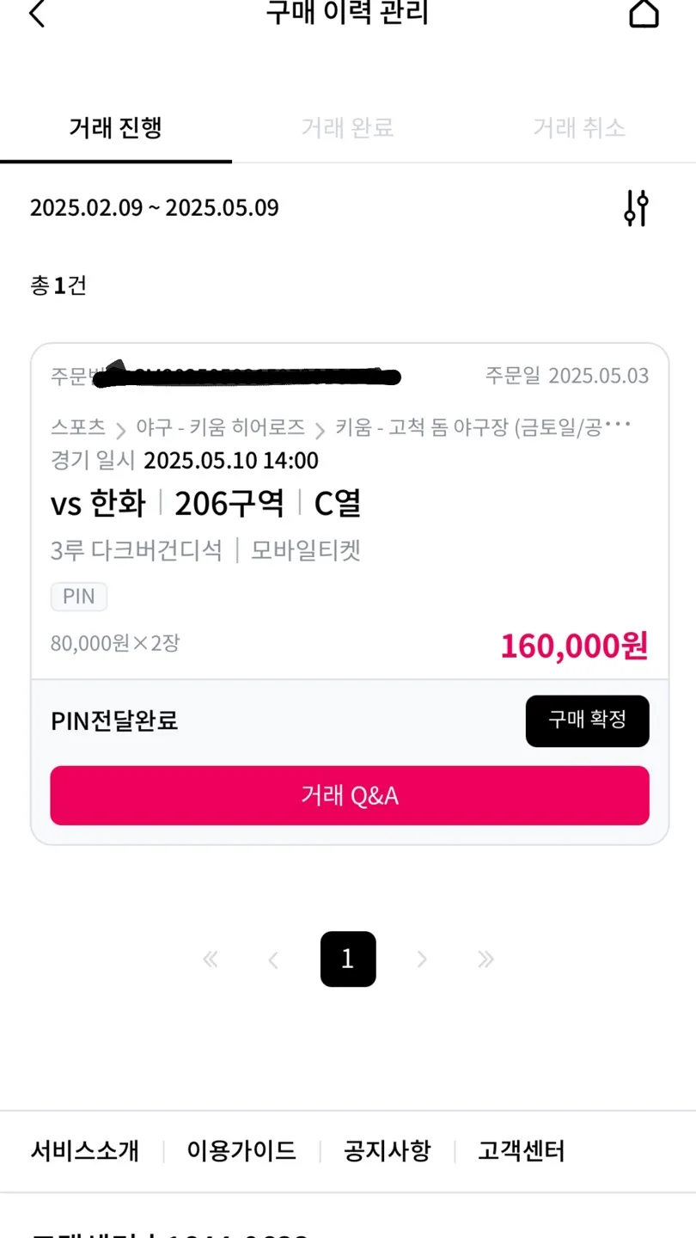Image resolution: width=696 pixels, height=1238 pixels.
Task: Select page 1 in pagination
Action: pos(348,959)
